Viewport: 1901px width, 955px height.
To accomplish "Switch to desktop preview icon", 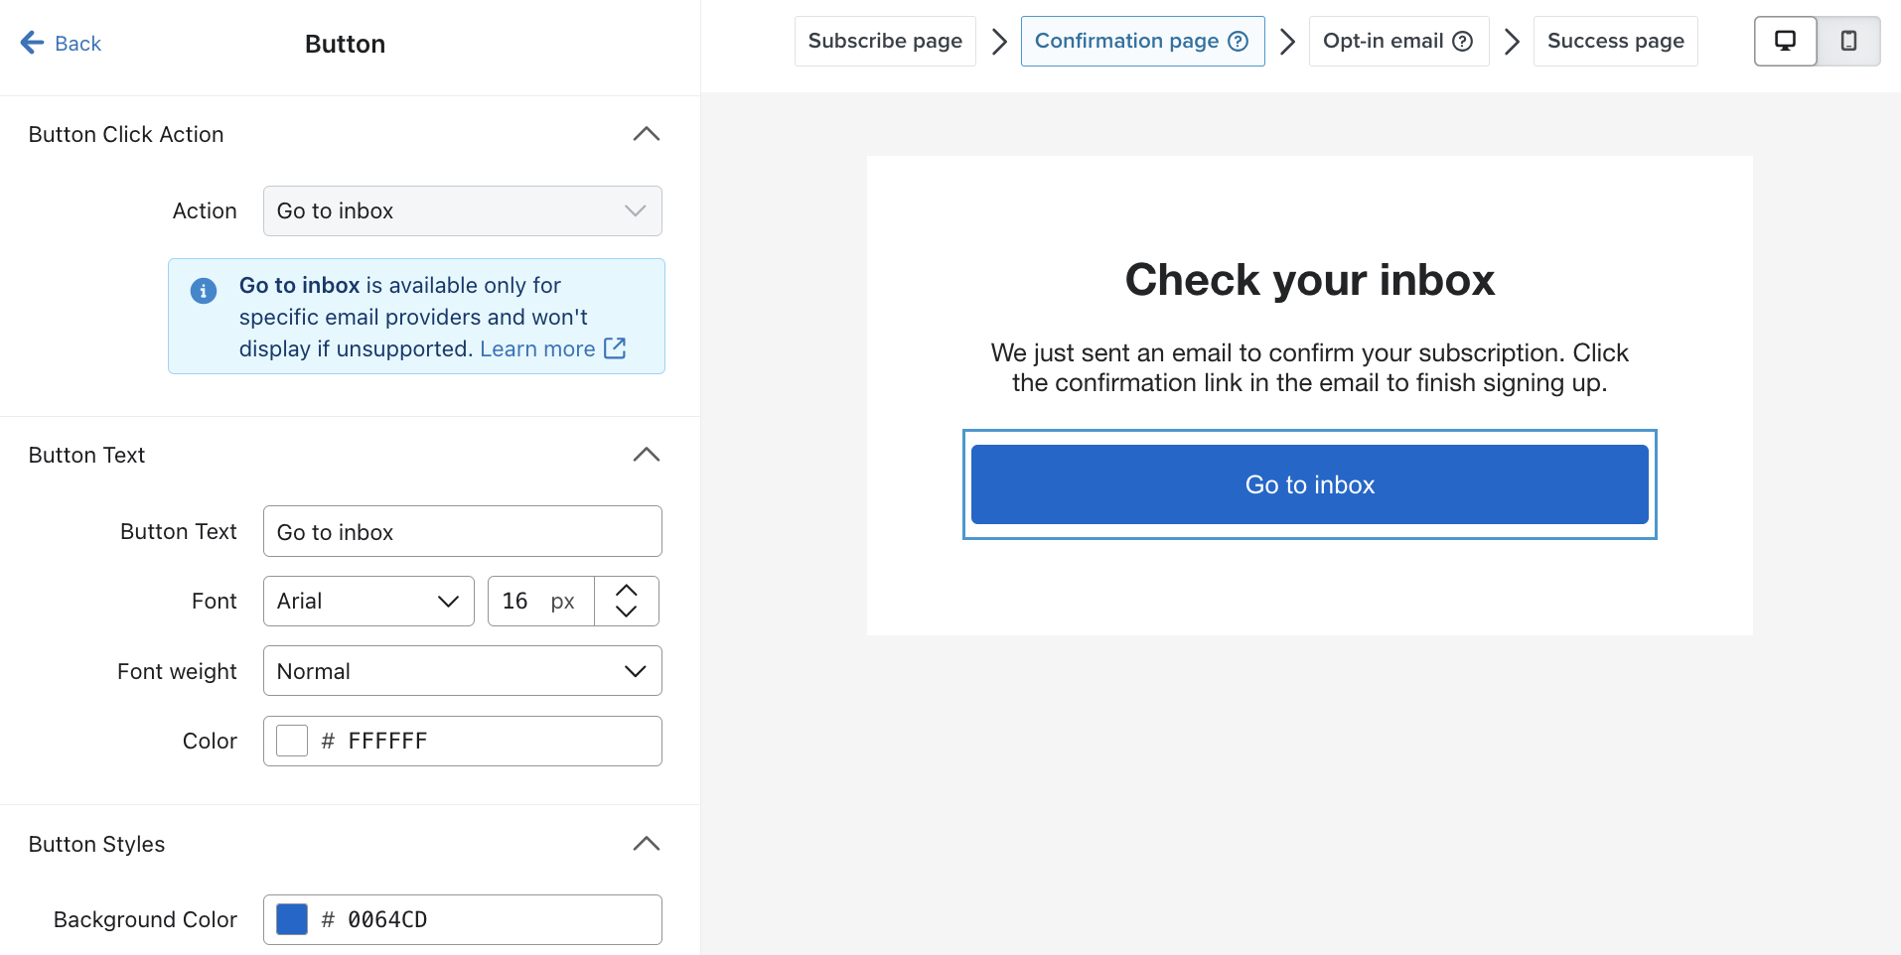I will click(1785, 41).
